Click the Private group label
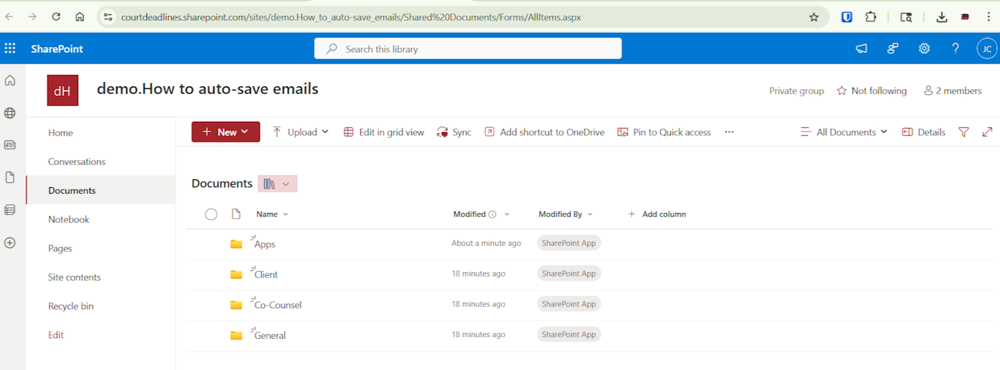 797,91
